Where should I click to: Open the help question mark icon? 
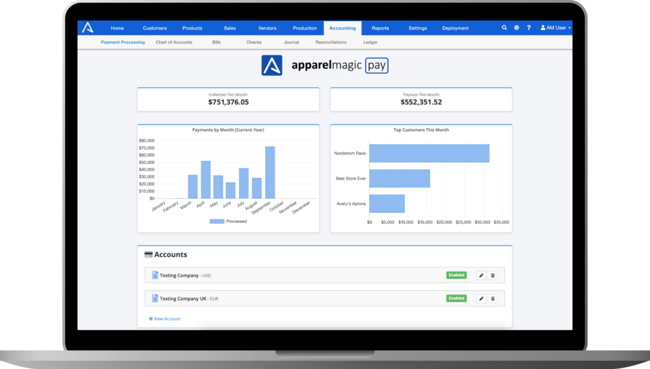tap(529, 28)
